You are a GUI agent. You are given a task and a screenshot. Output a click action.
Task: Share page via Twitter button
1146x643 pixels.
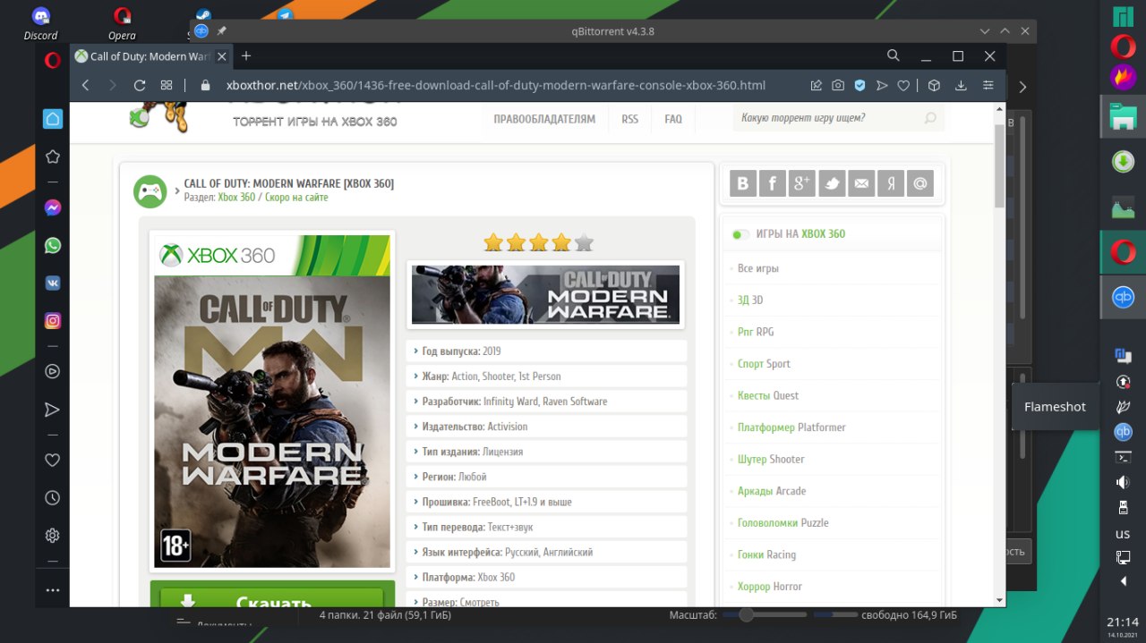(x=832, y=183)
